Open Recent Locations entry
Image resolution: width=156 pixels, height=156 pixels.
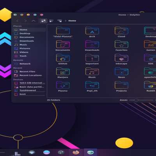[x=29, y=75]
